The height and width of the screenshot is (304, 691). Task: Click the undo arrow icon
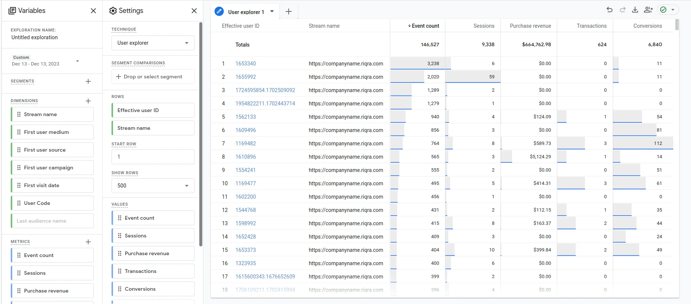coord(609,10)
